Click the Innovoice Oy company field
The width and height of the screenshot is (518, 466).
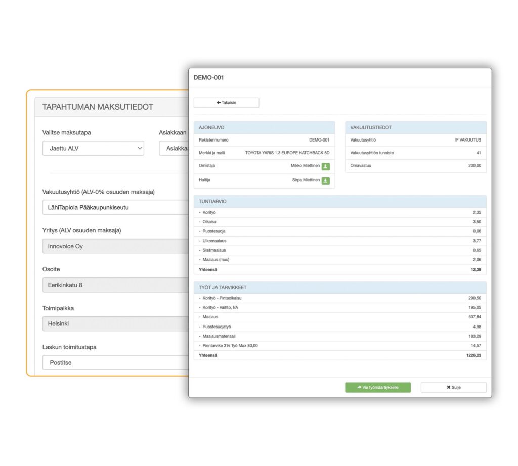[115, 246]
